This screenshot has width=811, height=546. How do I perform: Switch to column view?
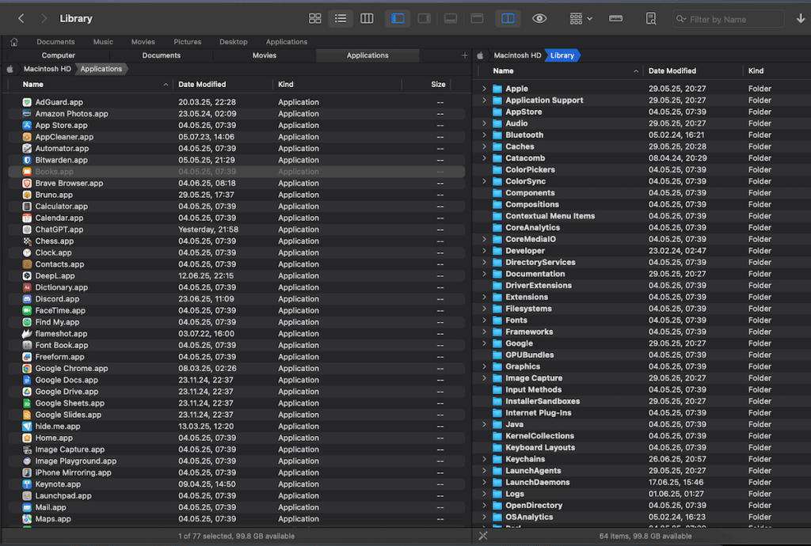367,19
